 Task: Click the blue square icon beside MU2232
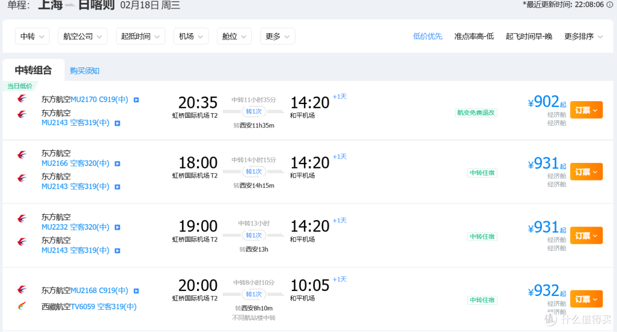117,227
